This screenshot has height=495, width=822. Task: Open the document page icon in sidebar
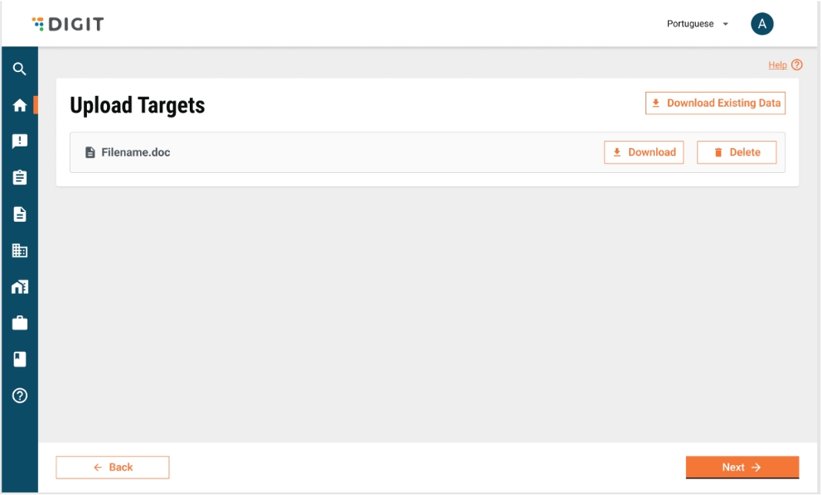coord(20,214)
